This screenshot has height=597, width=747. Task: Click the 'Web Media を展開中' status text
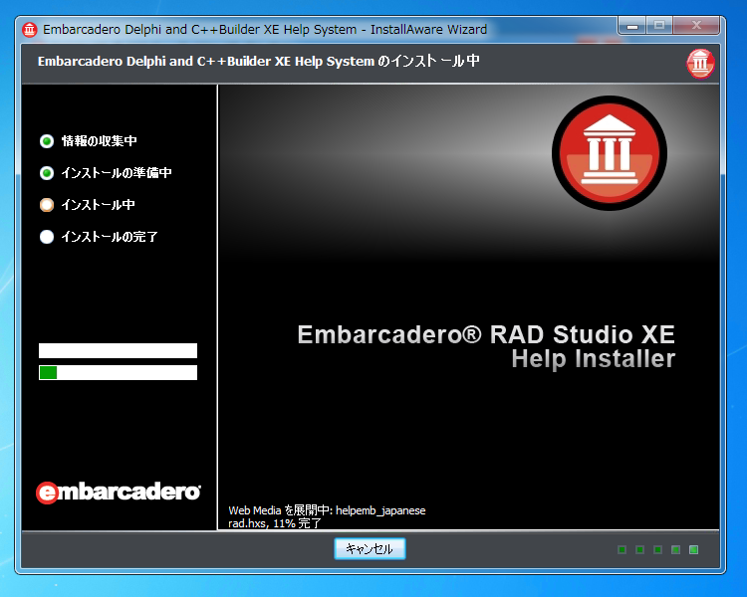tap(327, 510)
